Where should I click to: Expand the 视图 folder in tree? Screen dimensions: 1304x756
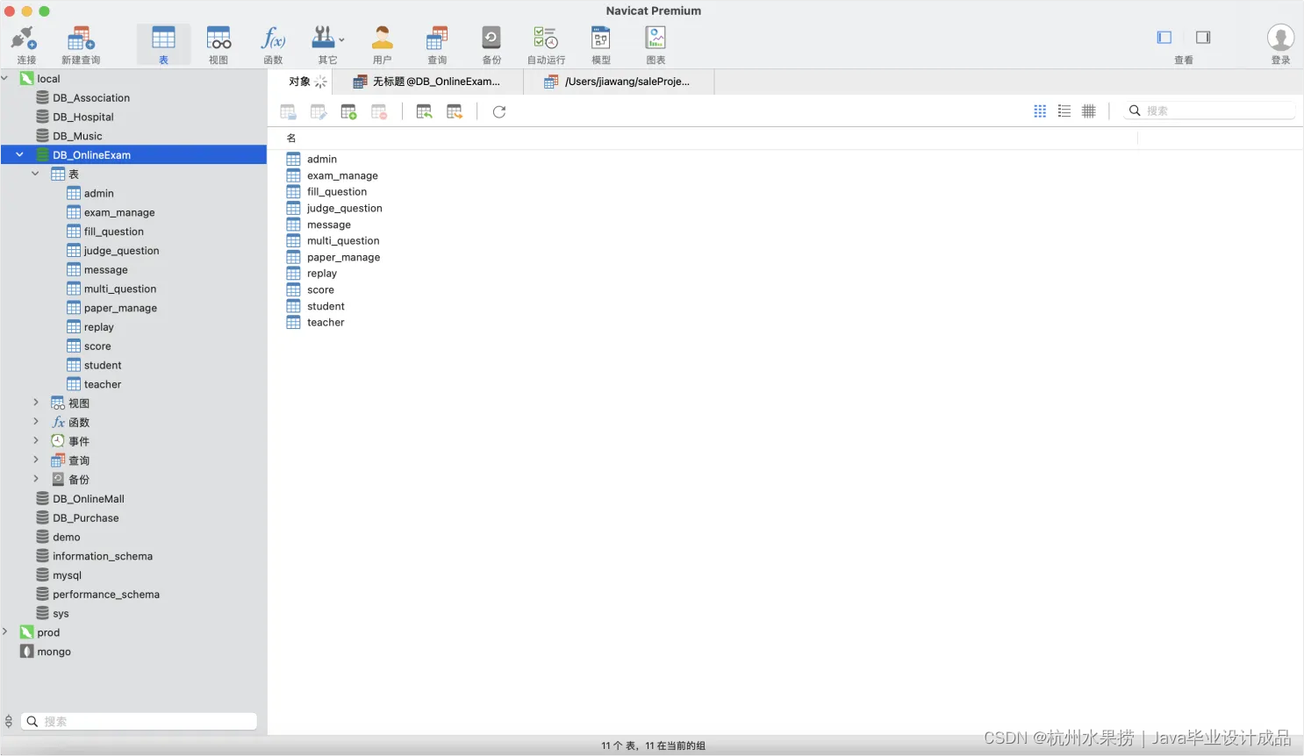point(36,403)
